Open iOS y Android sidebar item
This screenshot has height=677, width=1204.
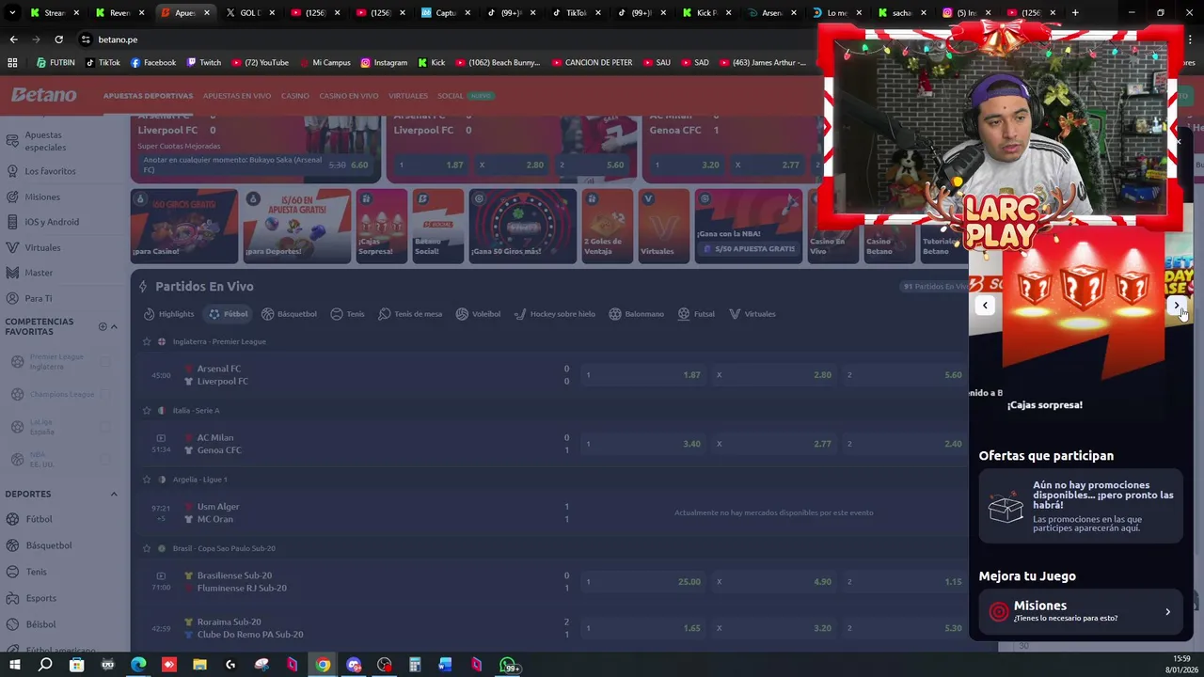(x=52, y=222)
